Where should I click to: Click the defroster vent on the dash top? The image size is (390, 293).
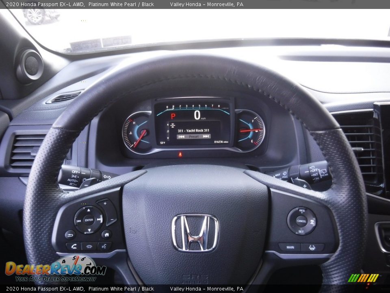click(x=65, y=97)
